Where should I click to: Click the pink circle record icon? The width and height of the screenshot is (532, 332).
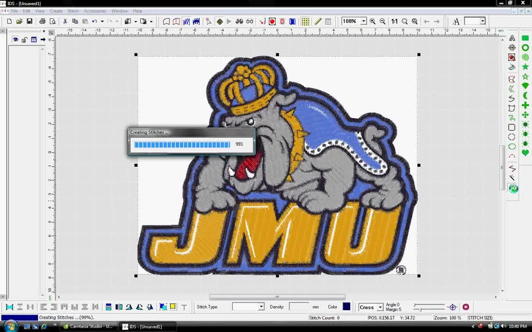tap(466, 307)
